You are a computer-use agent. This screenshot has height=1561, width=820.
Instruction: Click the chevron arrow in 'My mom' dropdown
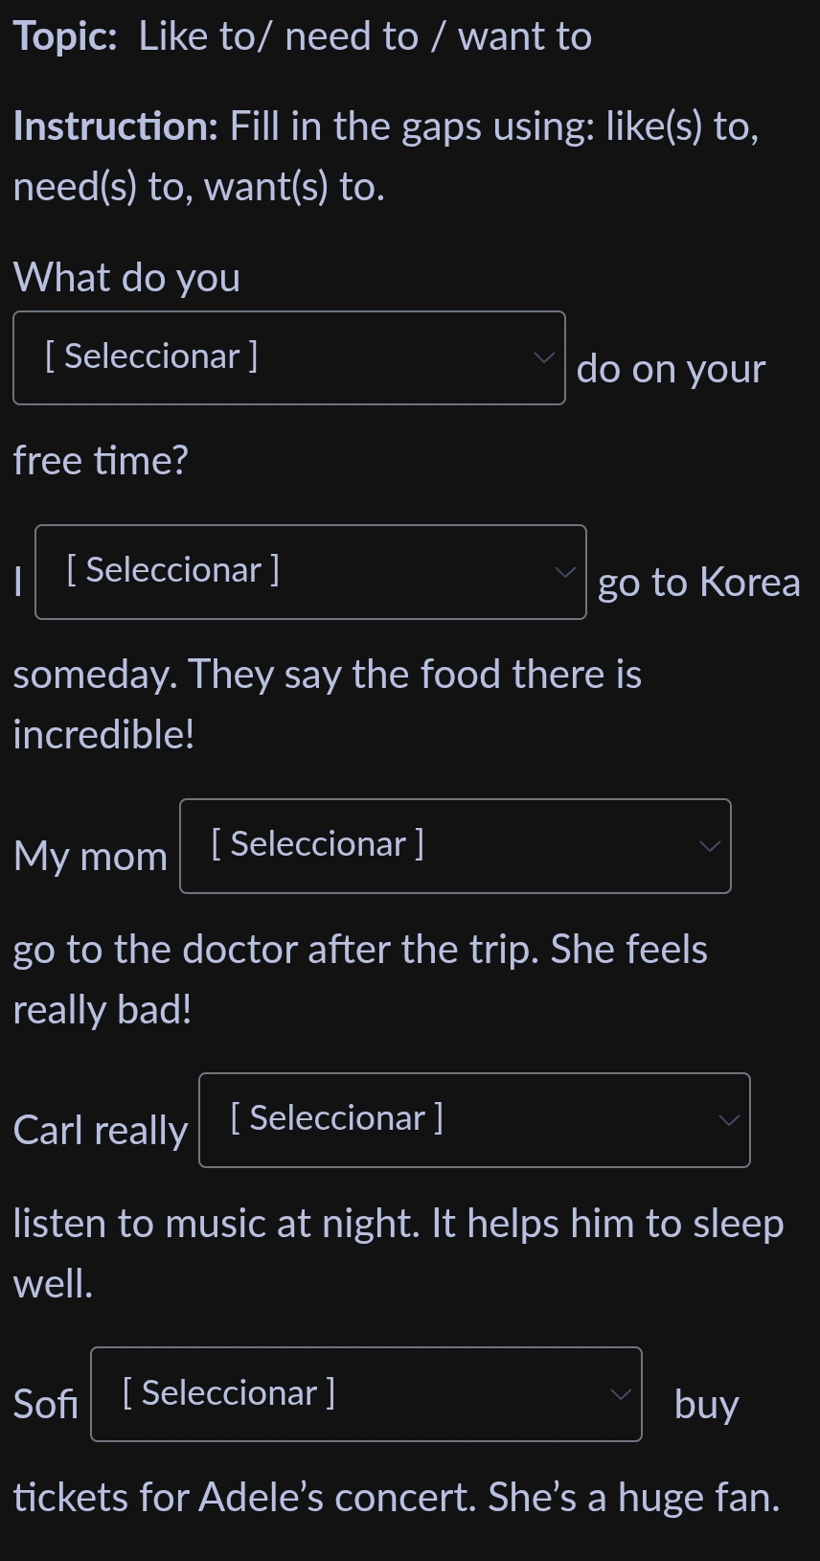point(710,846)
